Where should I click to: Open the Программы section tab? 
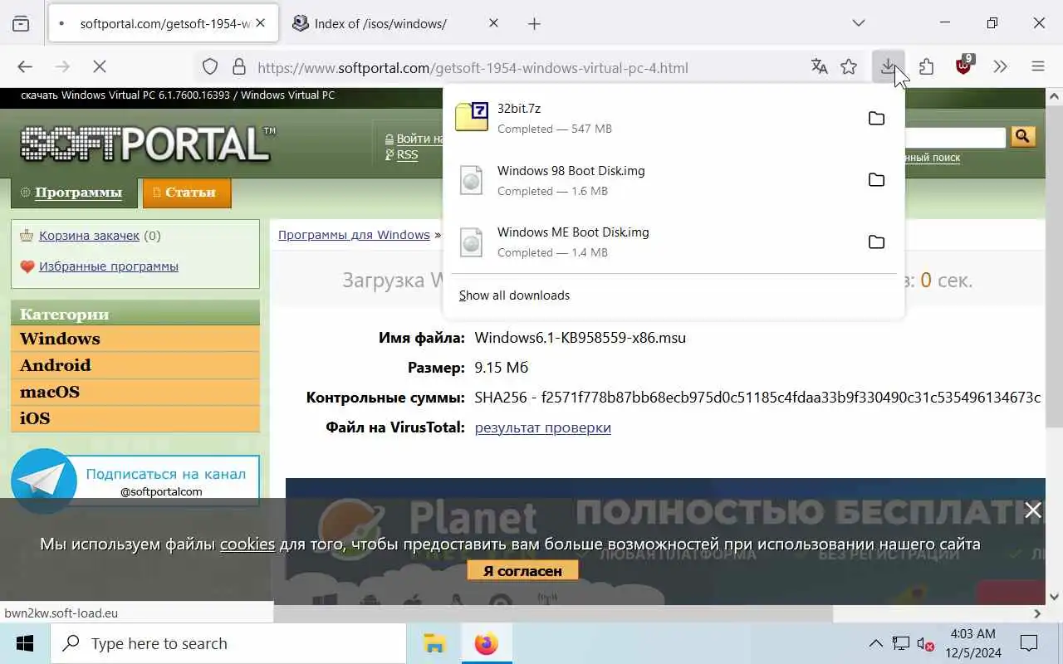pos(72,193)
